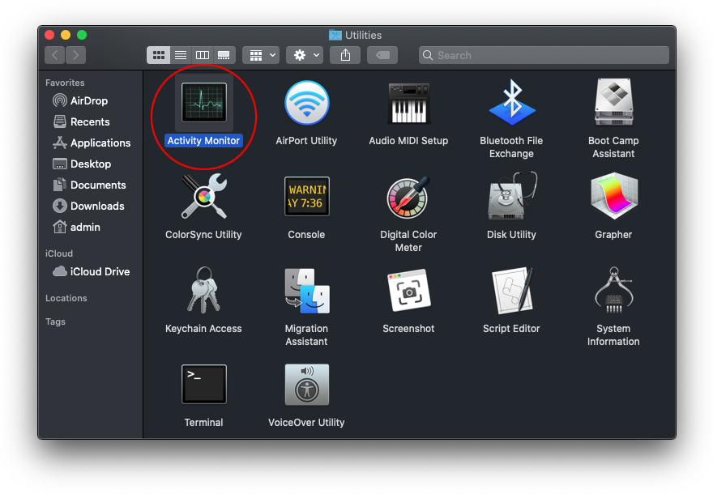Switch to gallery view
This screenshot has width=713, height=494.
click(x=224, y=55)
